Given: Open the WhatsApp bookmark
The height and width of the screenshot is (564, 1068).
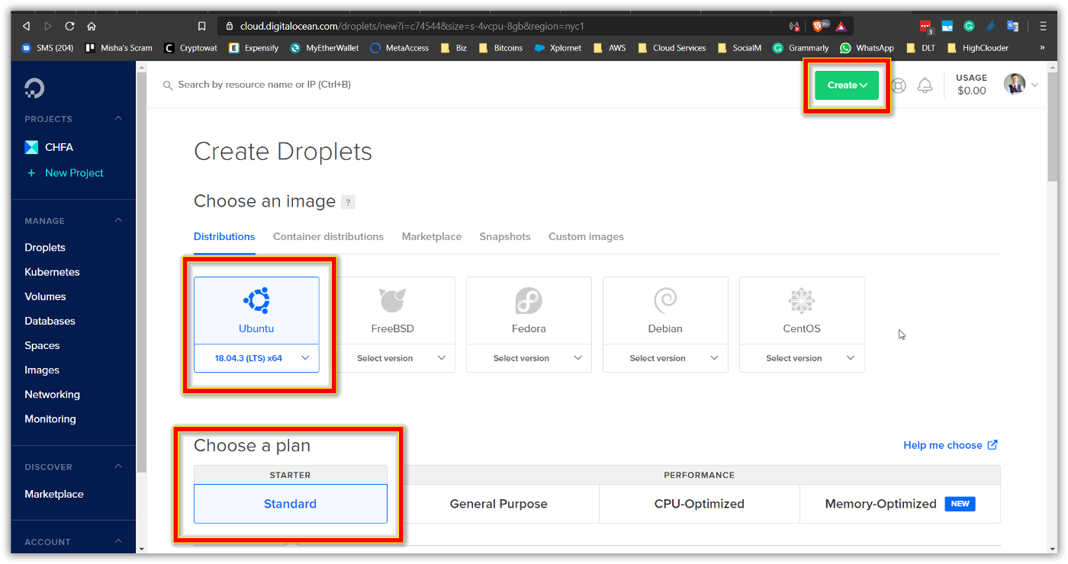Looking at the screenshot, I should point(867,47).
